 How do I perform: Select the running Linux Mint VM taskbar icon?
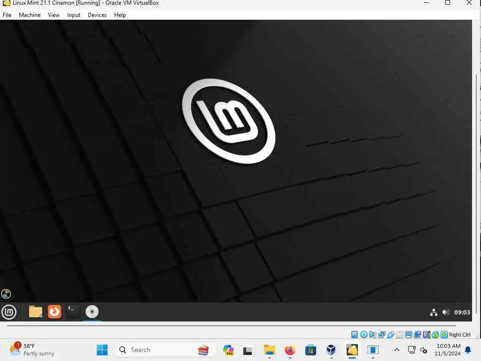tap(352, 350)
